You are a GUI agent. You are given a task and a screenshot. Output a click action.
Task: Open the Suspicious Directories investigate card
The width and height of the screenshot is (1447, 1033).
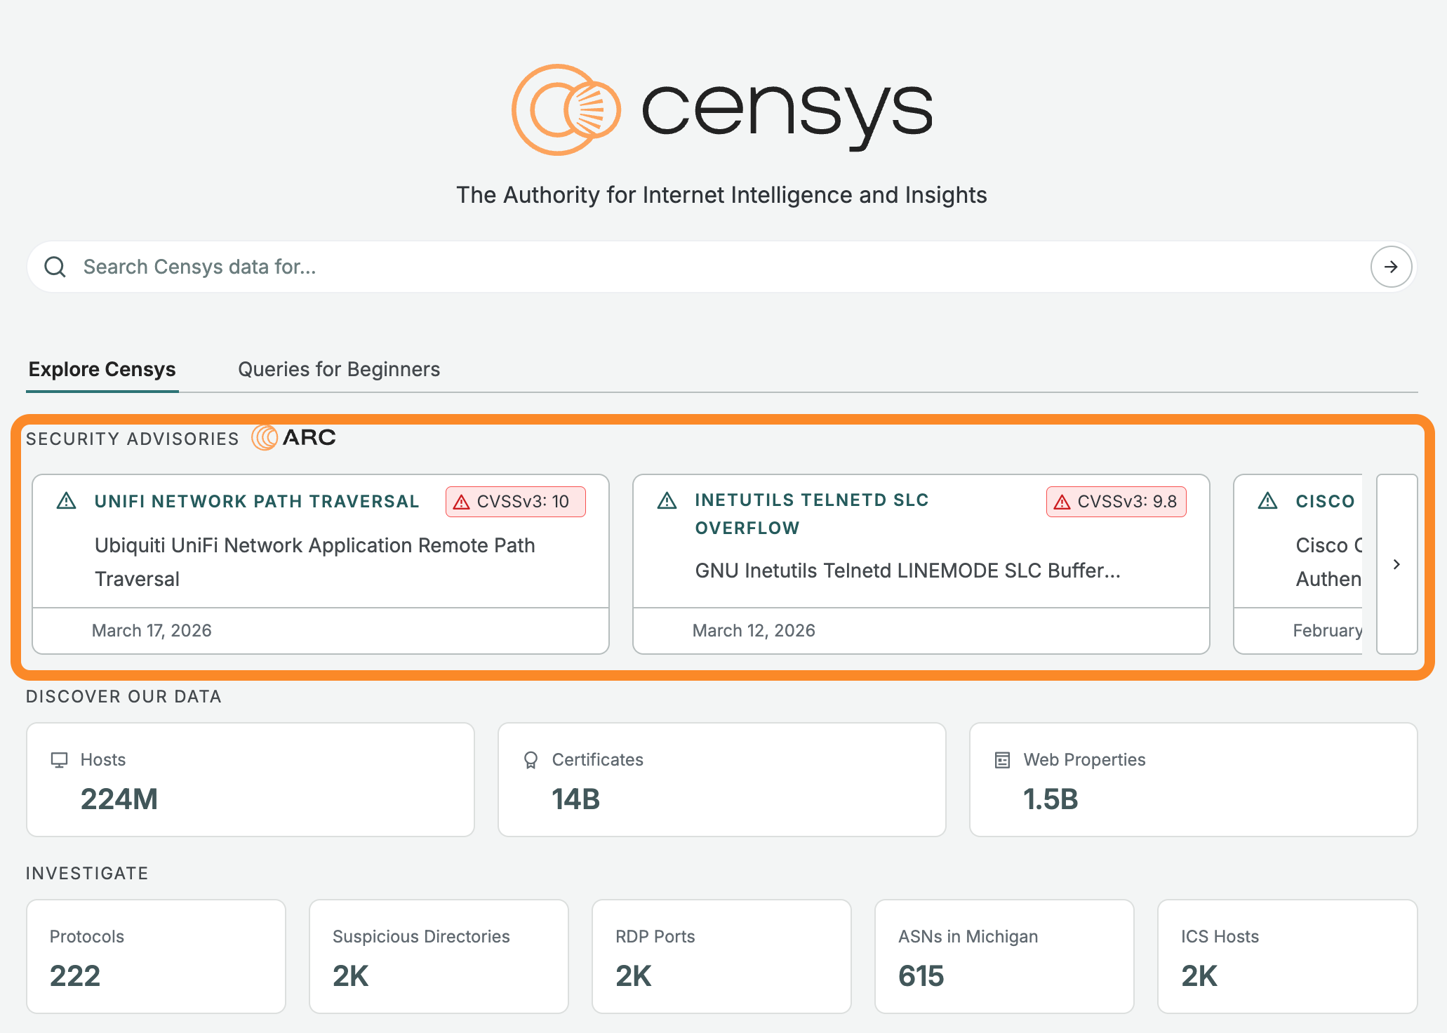click(x=439, y=956)
